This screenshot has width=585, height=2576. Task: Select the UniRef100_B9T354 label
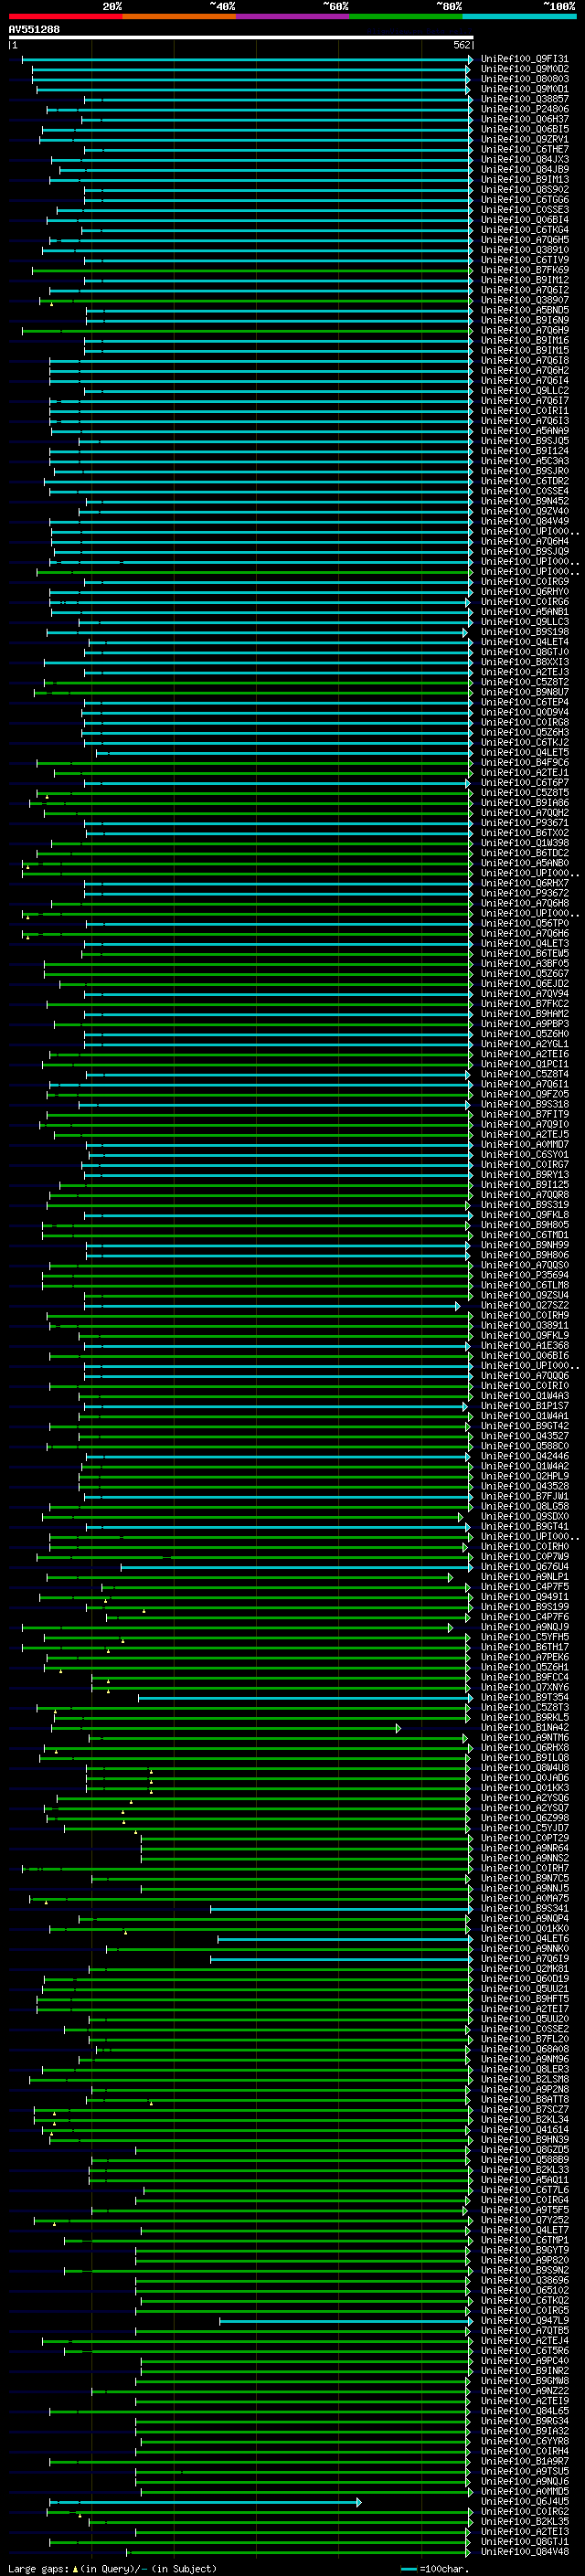pos(524,1697)
